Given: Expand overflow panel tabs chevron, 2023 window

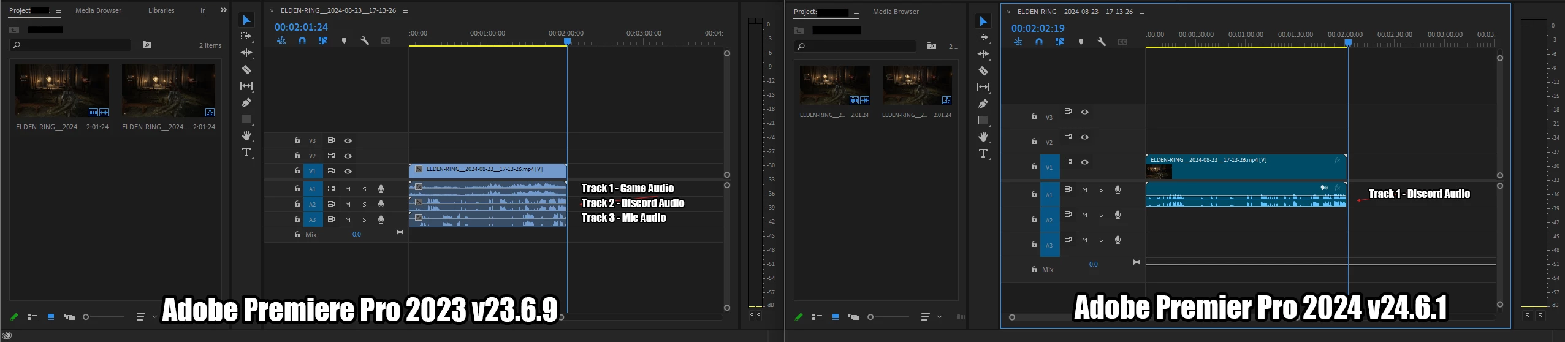Looking at the screenshot, I should (x=224, y=10).
